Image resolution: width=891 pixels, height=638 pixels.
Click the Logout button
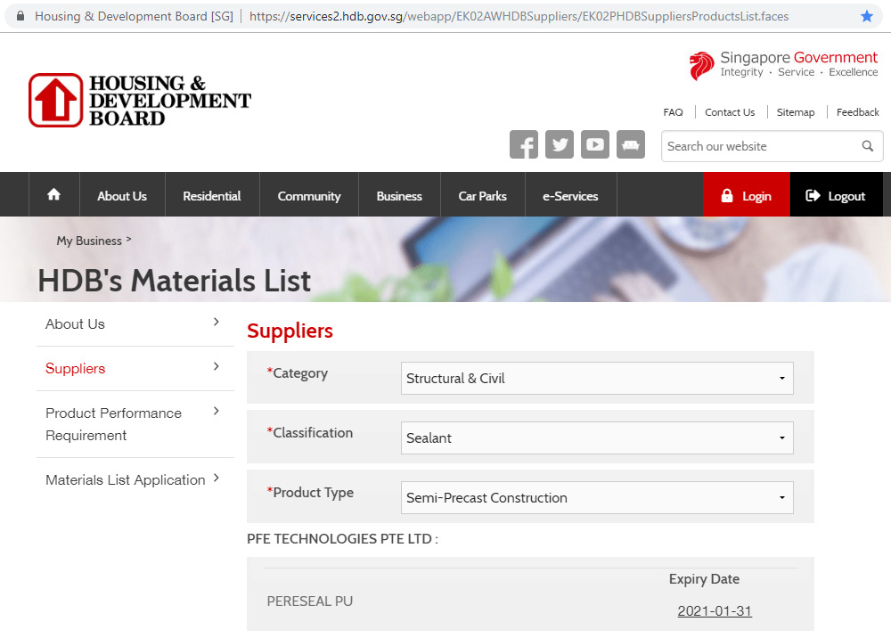836,195
